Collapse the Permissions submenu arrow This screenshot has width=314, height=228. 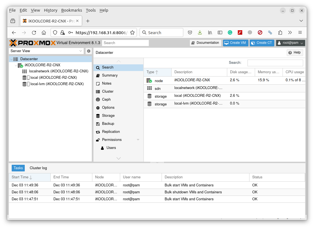pos(138,140)
